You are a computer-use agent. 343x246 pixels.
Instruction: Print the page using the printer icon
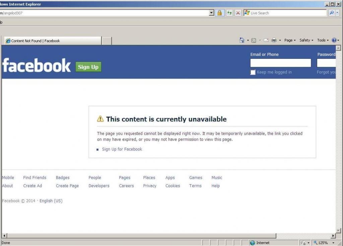click(x=274, y=40)
